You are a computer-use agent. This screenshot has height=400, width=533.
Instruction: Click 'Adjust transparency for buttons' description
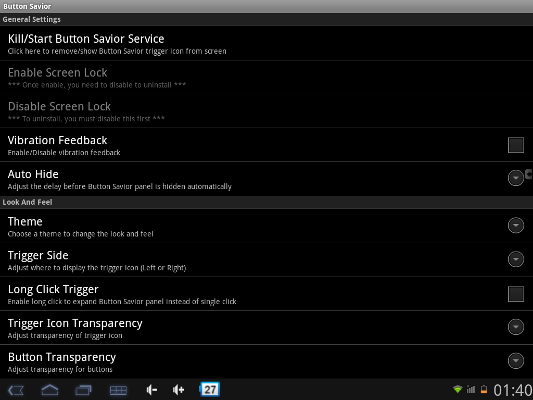[x=60, y=369]
